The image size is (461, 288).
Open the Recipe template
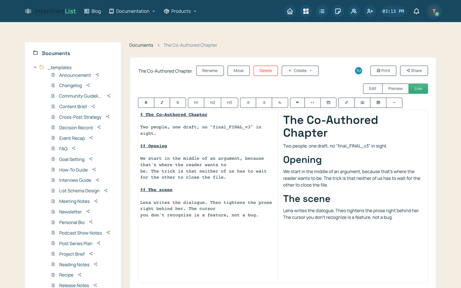[66, 275]
